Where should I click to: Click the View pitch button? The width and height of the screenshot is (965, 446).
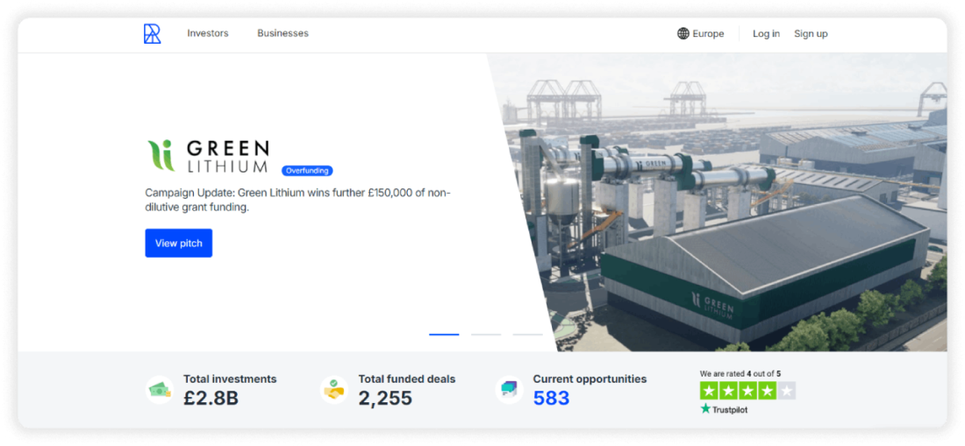[x=178, y=244]
